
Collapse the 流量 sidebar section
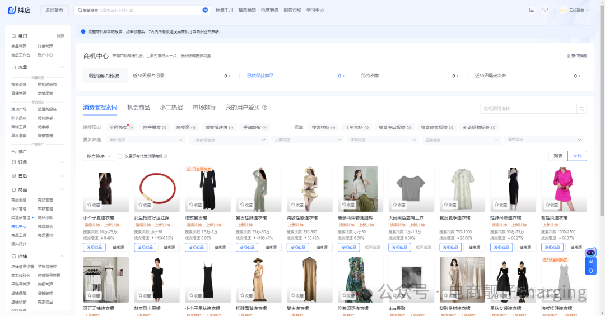click(62, 67)
